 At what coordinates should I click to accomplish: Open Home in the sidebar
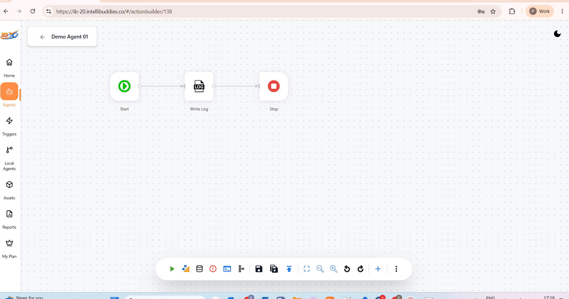point(9,67)
